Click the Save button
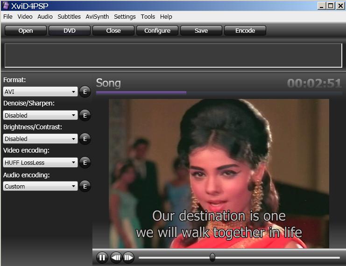Viewport: 346px width, 266px height. point(201,30)
